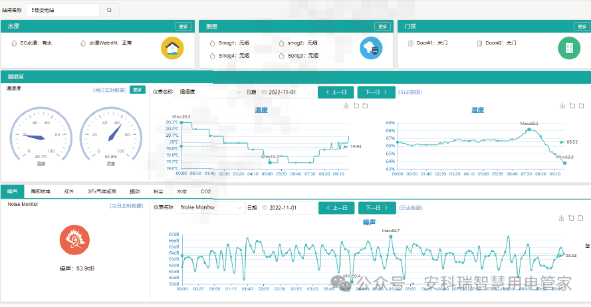Enable area zoom on humidity chart

(572, 106)
